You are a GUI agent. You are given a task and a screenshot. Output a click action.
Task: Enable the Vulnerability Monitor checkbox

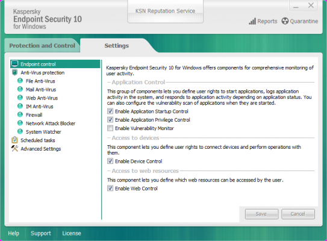coord(110,128)
